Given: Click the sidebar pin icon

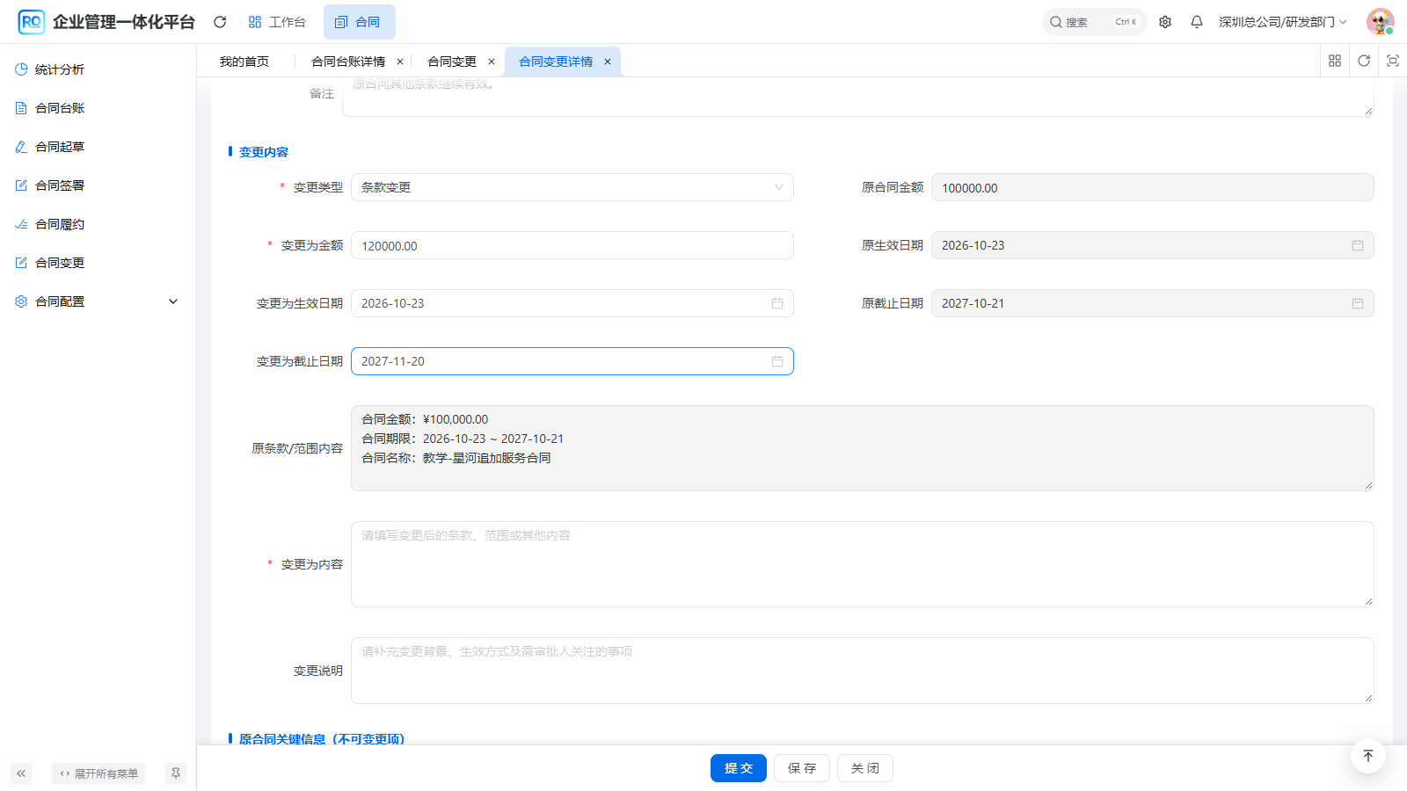Looking at the screenshot, I should (176, 773).
